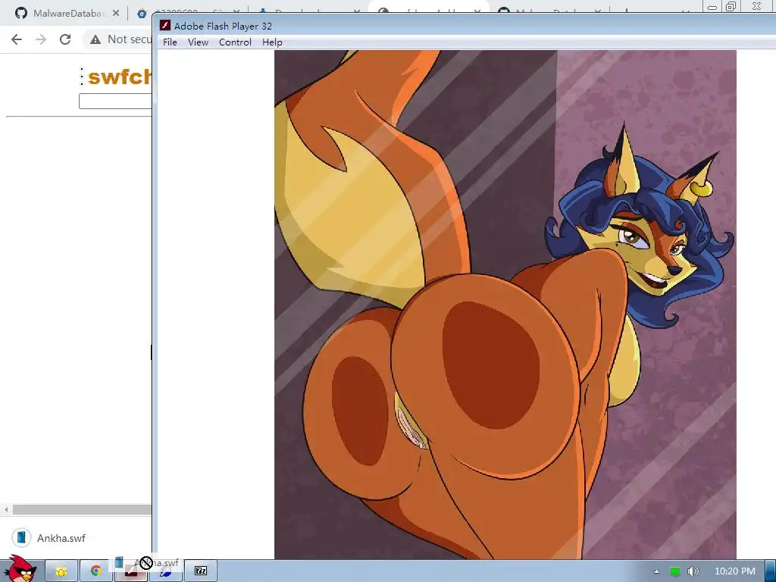Focus the search field under swfchan logo
The width and height of the screenshot is (776, 582).
(x=115, y=101)
